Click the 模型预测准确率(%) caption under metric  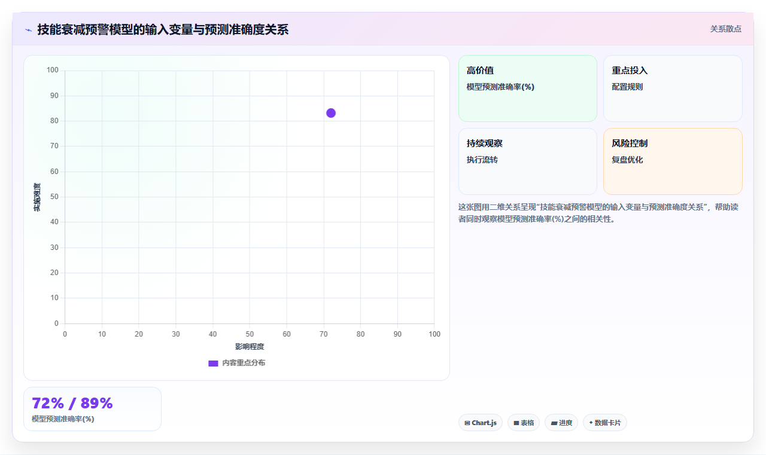(x=63, y=419)
